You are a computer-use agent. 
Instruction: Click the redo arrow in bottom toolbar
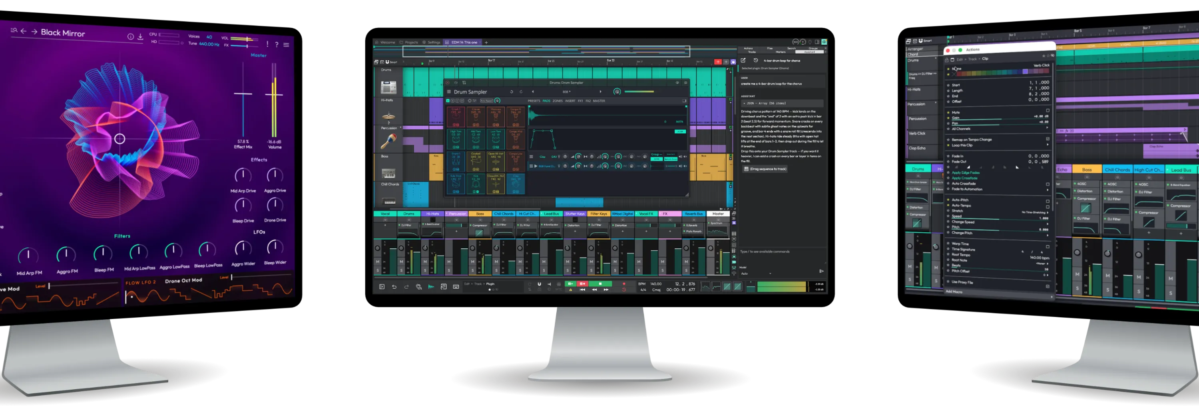coord(406,287)
